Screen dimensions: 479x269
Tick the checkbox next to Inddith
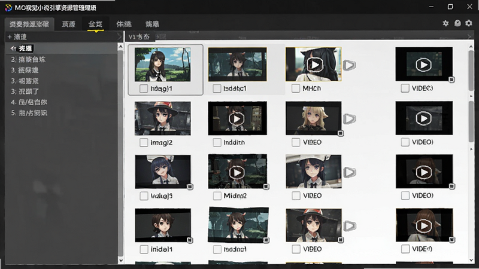[x=217, y=142]
